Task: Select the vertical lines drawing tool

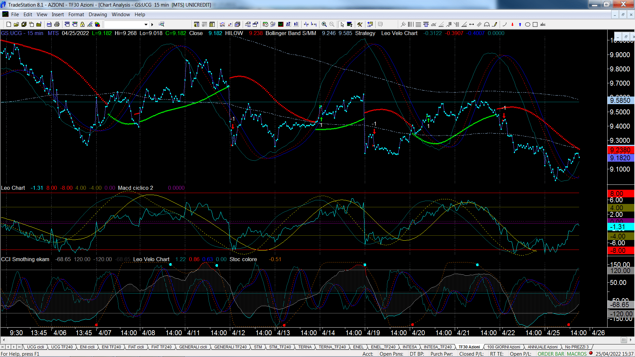Action: point(411,24)
